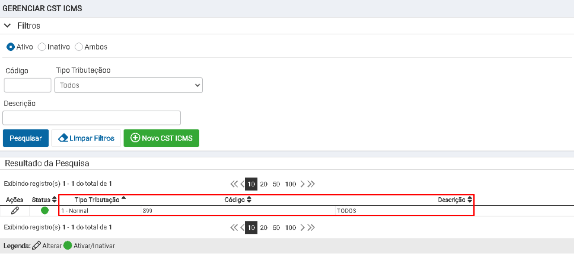
Task: Toggle the green status circle for record 899
Action: pos(45,210)
